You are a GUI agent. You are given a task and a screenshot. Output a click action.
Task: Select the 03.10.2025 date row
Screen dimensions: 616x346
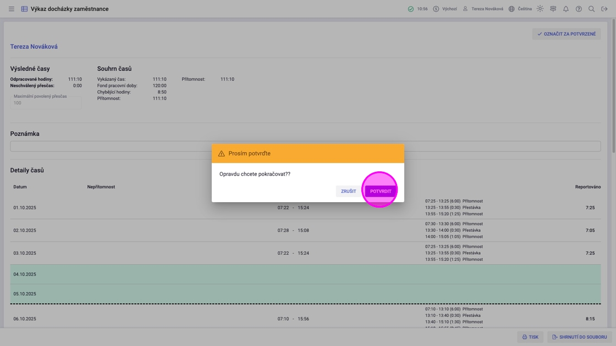pos(305,253)
